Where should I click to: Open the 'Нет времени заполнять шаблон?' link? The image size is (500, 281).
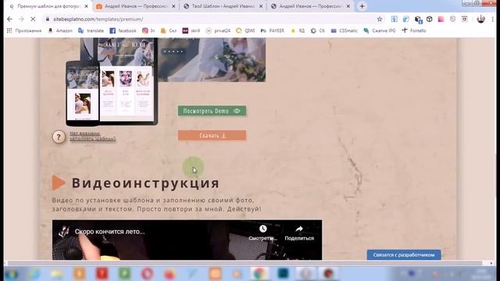92,136
